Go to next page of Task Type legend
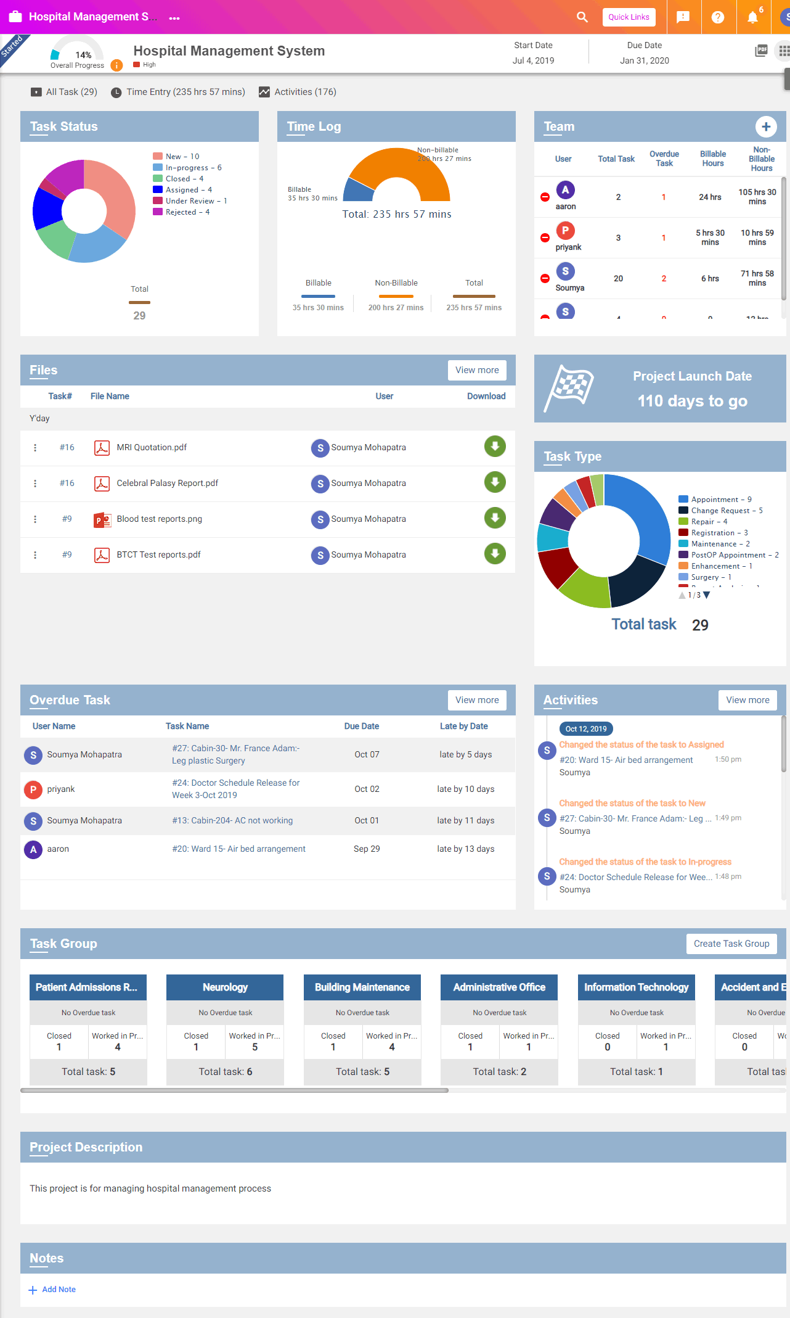790x1318 pixels. coord(707,595)
